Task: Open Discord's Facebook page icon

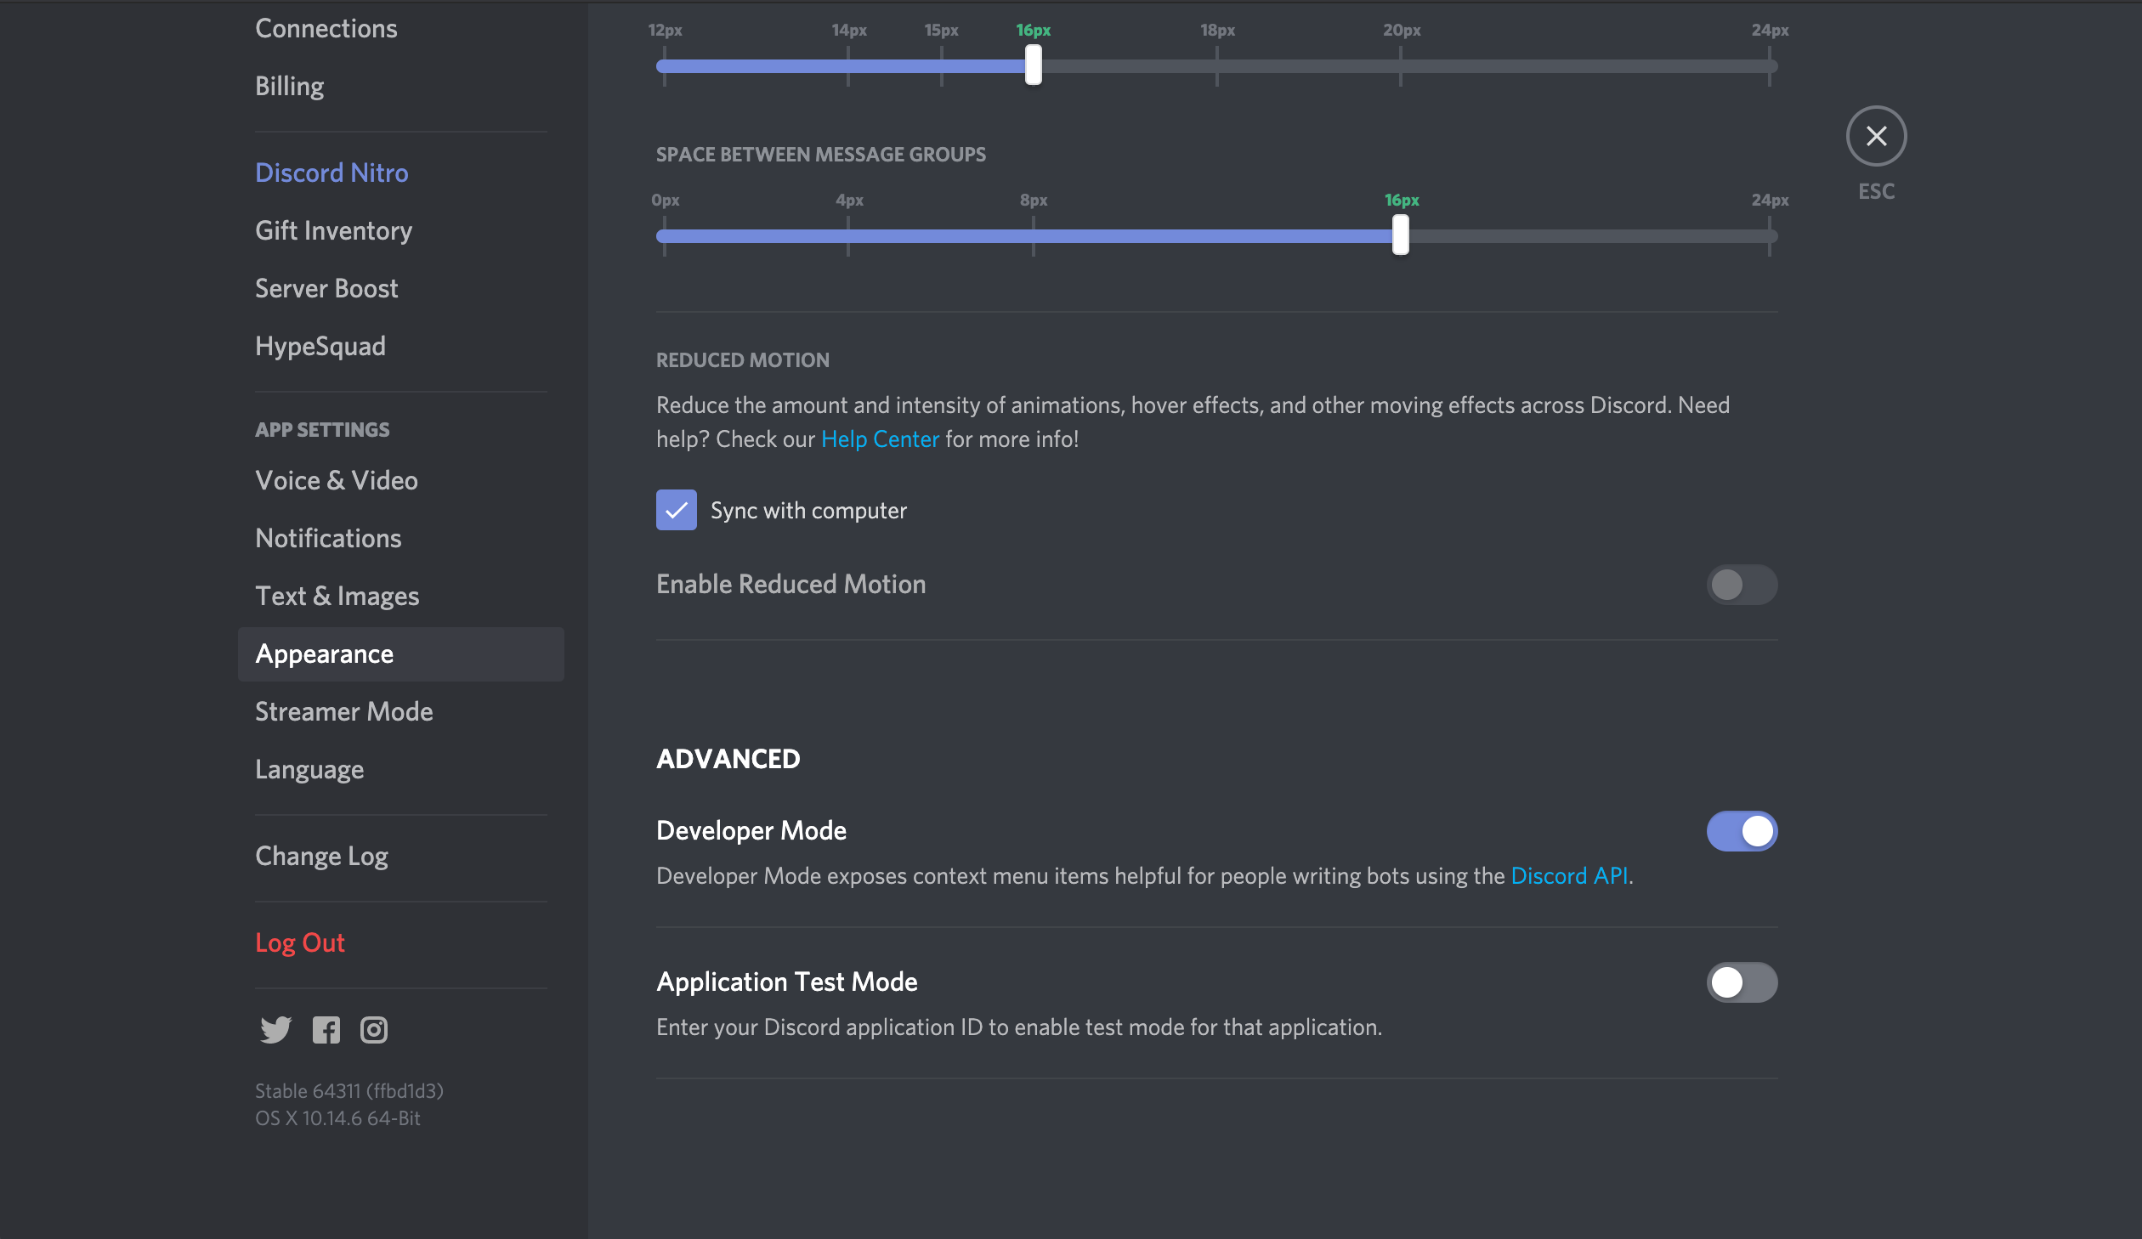Action: pyautogui.click(x=326, y=1030)
